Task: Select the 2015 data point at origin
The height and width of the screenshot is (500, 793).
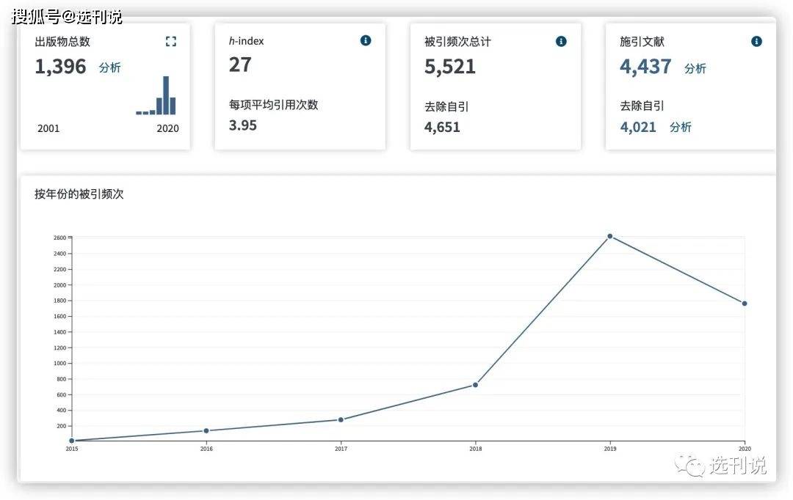Action: (72, 441)
